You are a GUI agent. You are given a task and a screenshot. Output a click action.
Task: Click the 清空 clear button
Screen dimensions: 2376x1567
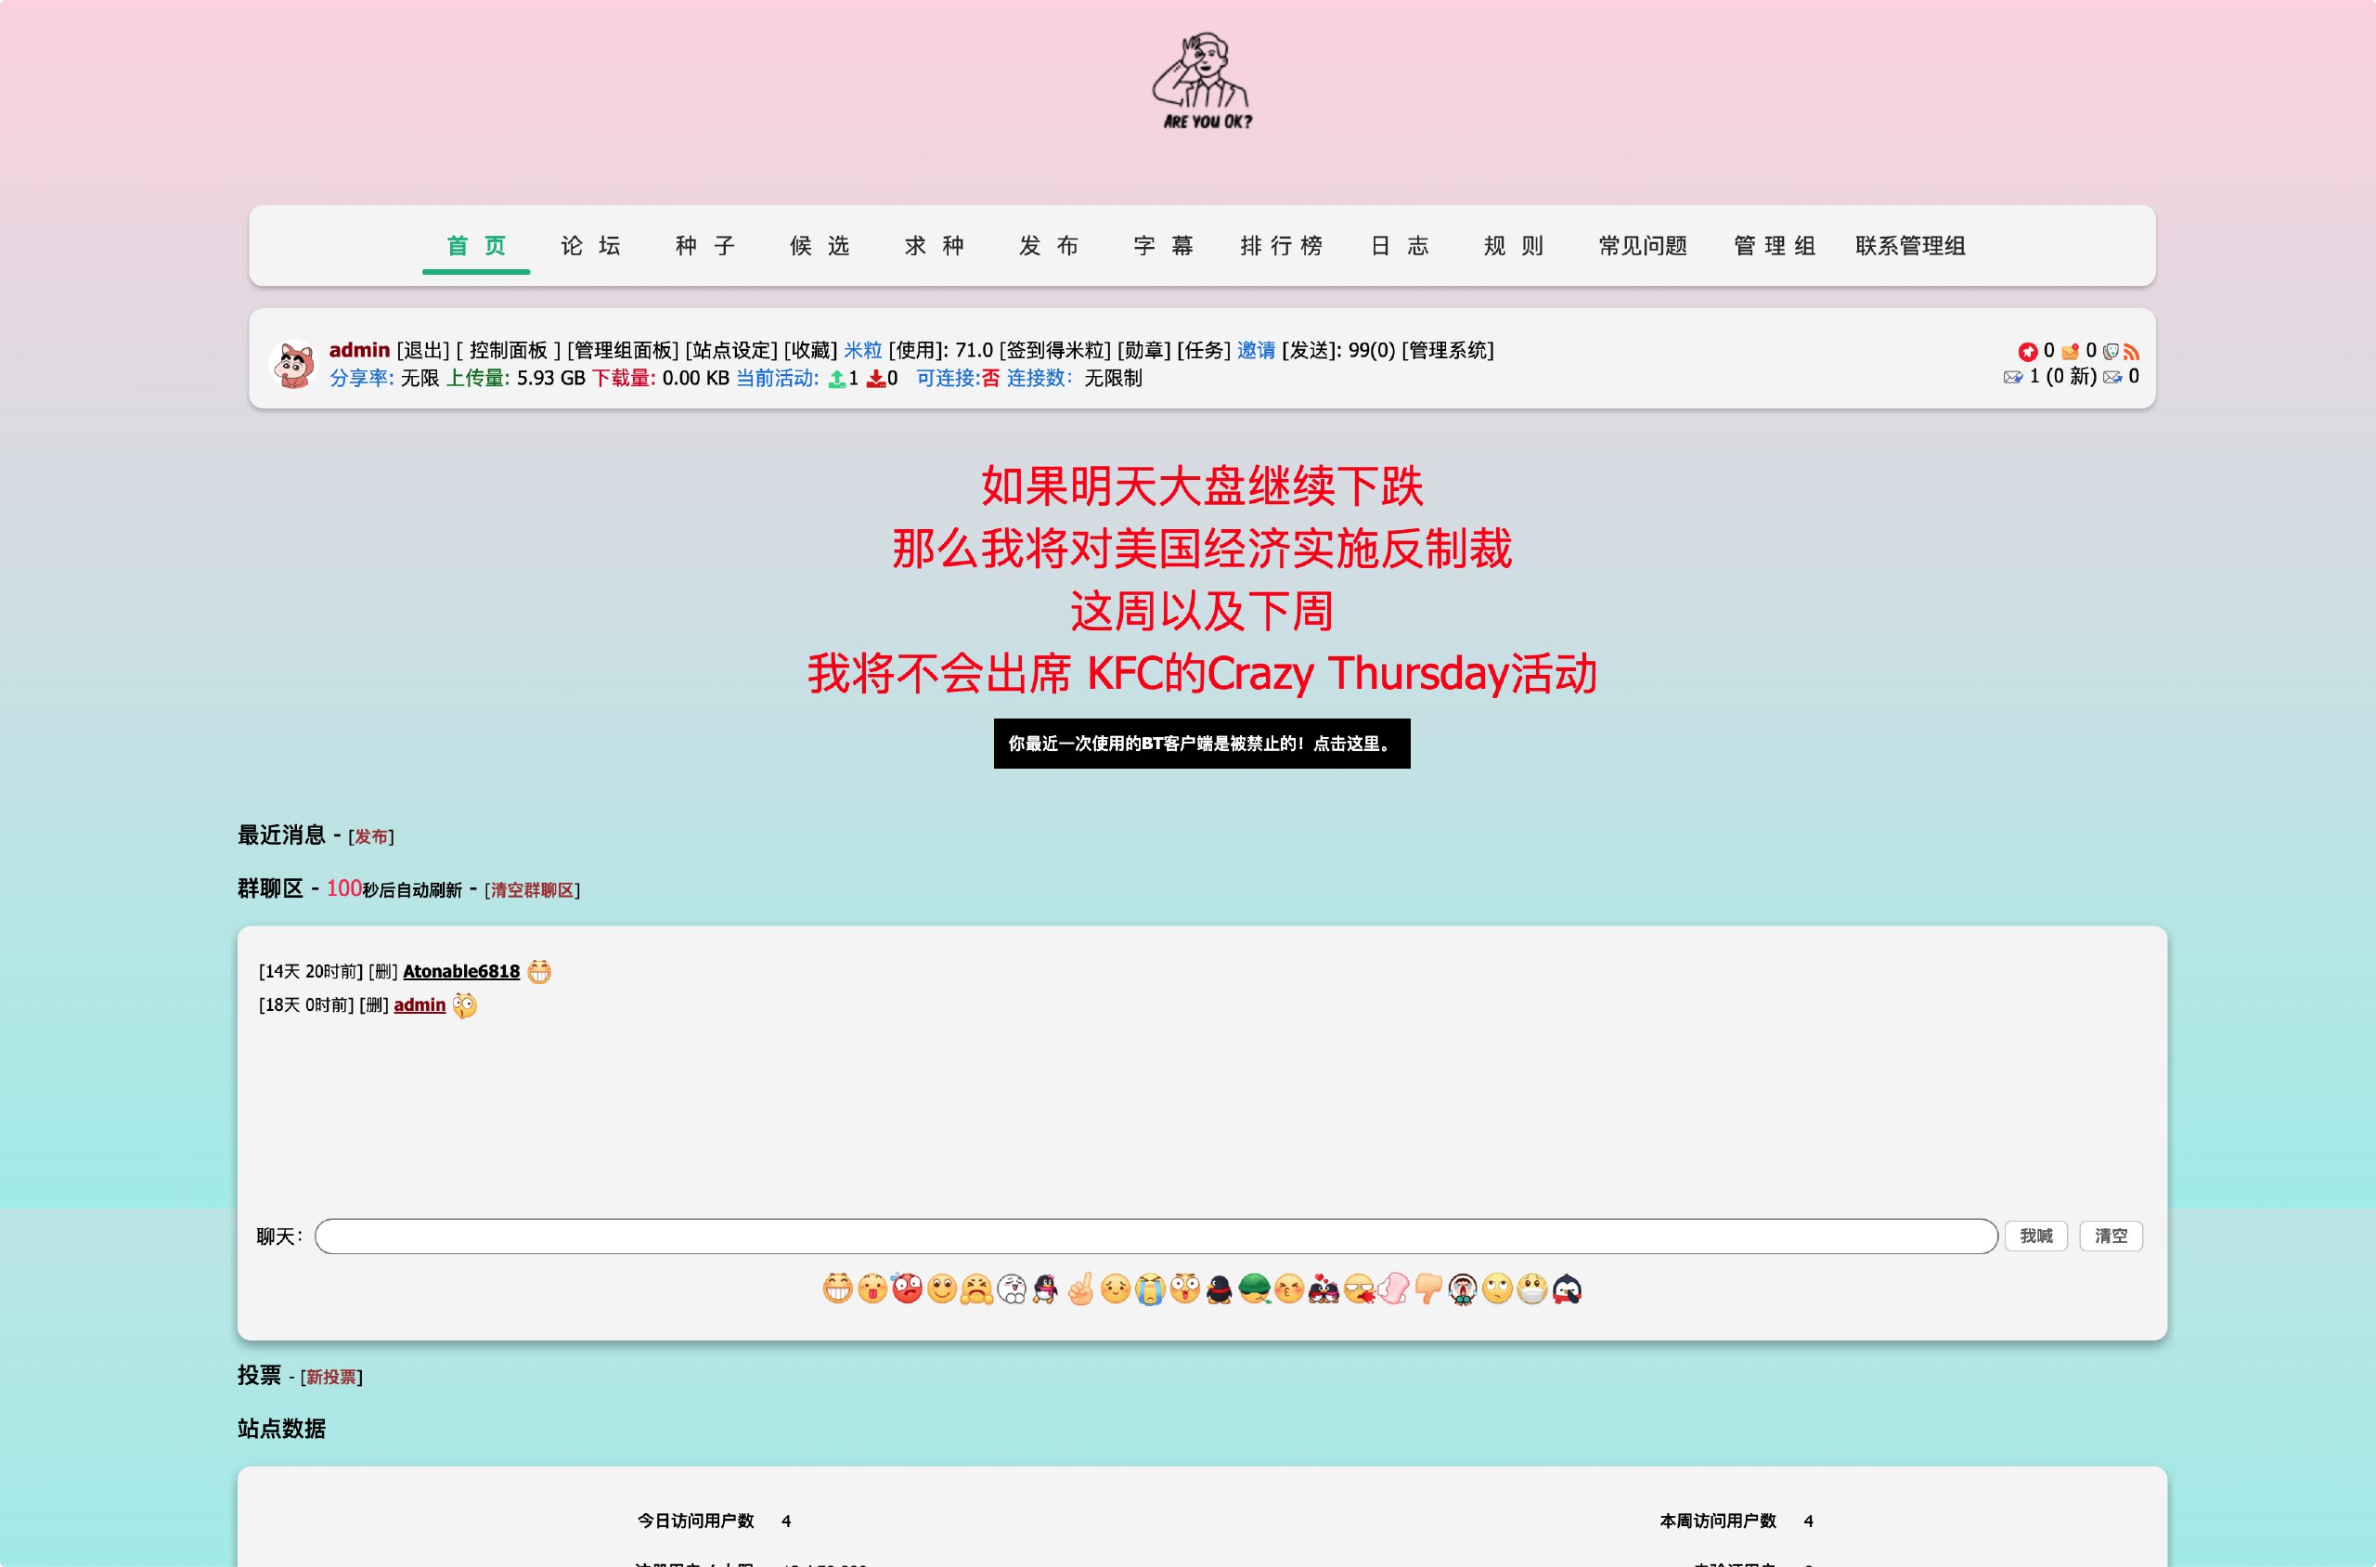(x=2111, y=1237)
